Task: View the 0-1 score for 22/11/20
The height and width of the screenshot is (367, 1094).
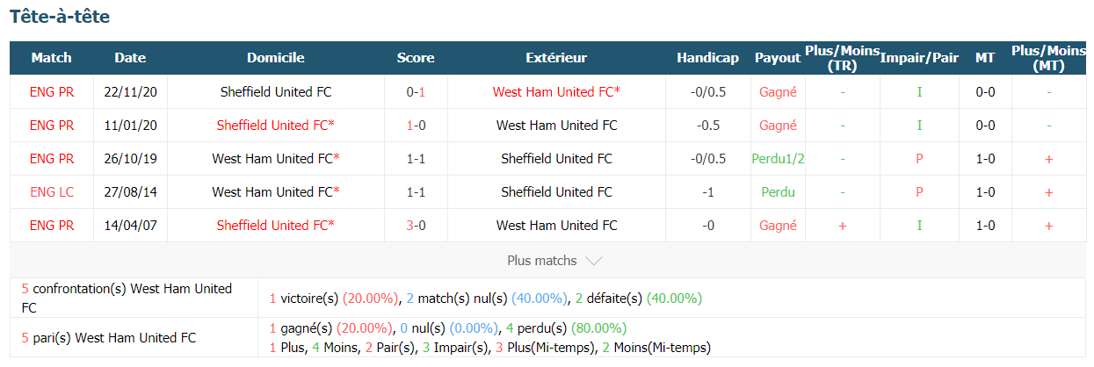Action: (416, 91)
